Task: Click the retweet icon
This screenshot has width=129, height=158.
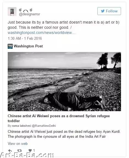Action: pos(20,151)
